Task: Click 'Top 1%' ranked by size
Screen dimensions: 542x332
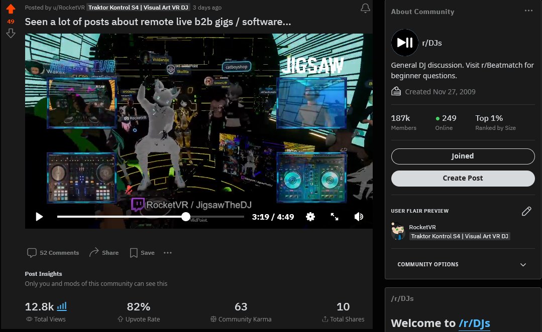Action: (x=495, y=122)
